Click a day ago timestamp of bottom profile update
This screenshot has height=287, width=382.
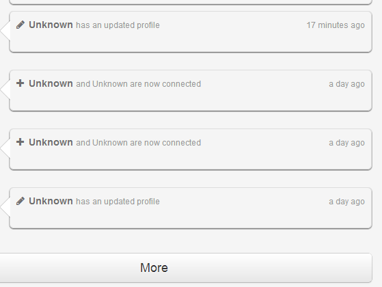click(346, 202)
